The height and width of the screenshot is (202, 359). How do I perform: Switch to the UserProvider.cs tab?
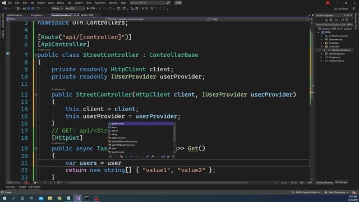pos(15,15)
